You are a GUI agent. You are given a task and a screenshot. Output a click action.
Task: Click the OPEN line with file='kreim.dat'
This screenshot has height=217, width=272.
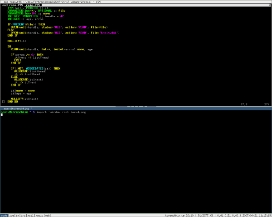[x=65, y=33]
